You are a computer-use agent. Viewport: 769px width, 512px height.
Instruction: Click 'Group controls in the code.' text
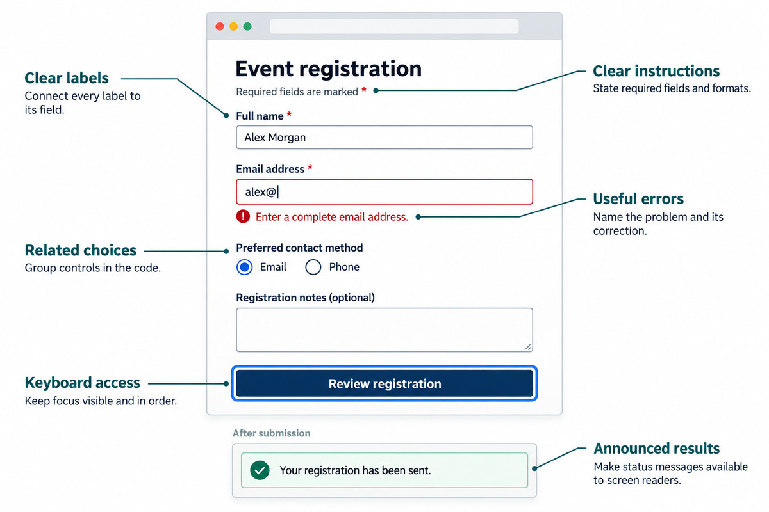92,268
